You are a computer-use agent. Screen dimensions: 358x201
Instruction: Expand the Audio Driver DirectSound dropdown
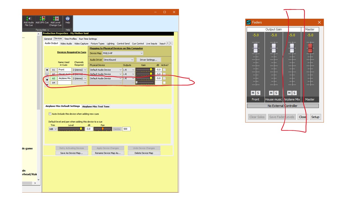click(x=119, y=60)
